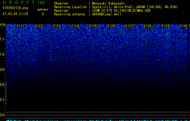The width and height of the screenshot is (190, 121).
Task: Click the 2129 time marker
Action: 166,26
